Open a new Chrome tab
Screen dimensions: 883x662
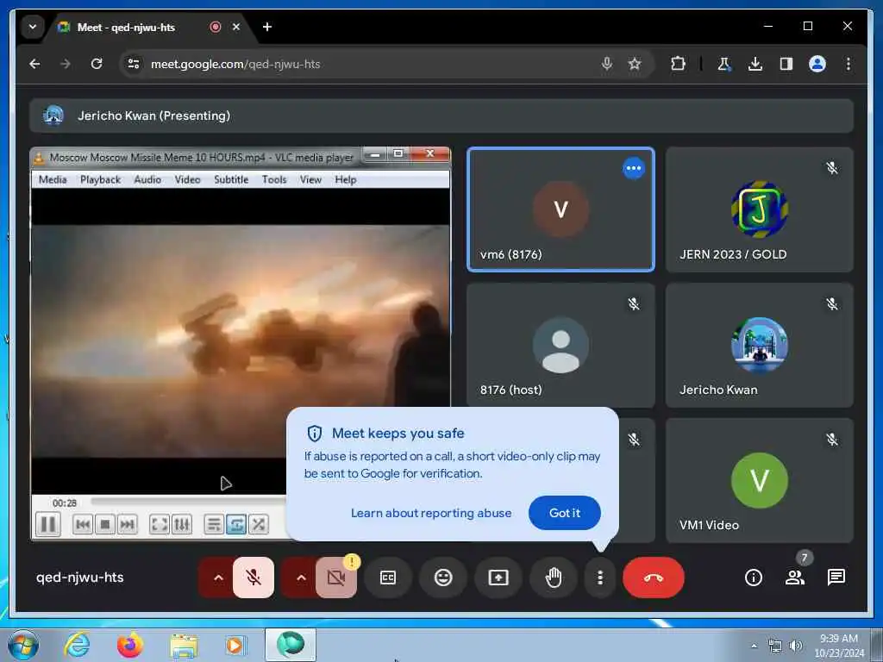267,27
